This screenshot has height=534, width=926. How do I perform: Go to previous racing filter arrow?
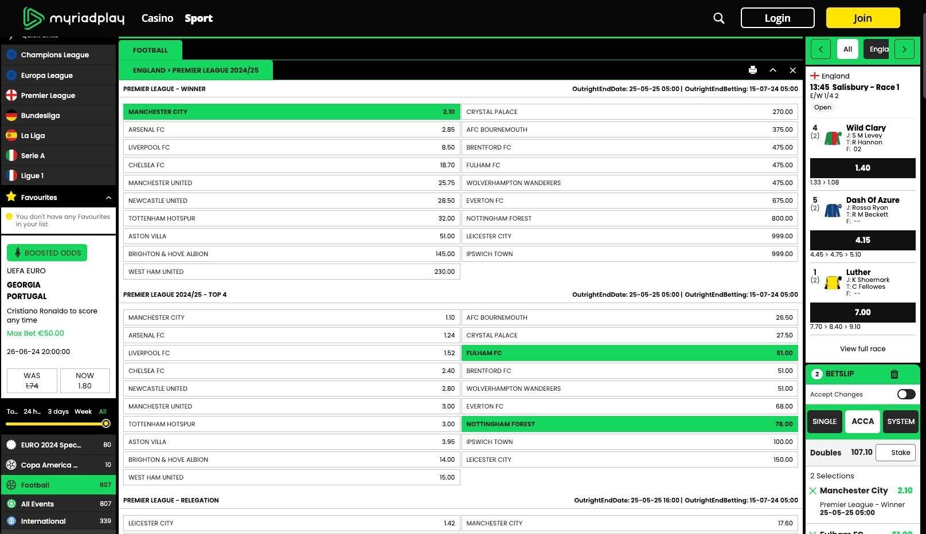click(820, 49)
